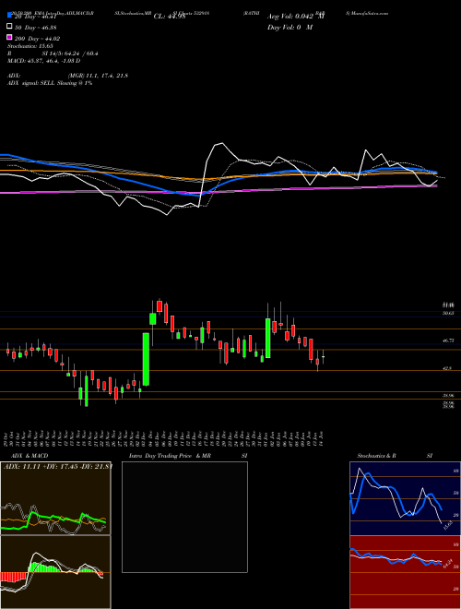Click the 13.63 value on Stochastics panel
The height and width of the screenshot is (609, 461).
click(x=446, y=526)
